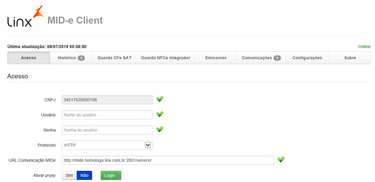The width and height of the screenshot is (375, 182).
Task: Open the Sobre tab
Action: pyautogui.click(x=350, y=58)
